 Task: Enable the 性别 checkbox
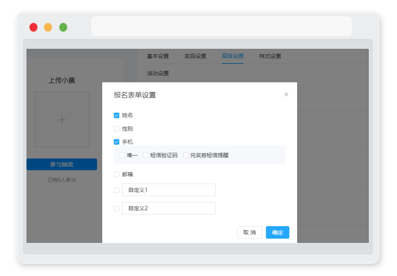(x=117, y=129)
